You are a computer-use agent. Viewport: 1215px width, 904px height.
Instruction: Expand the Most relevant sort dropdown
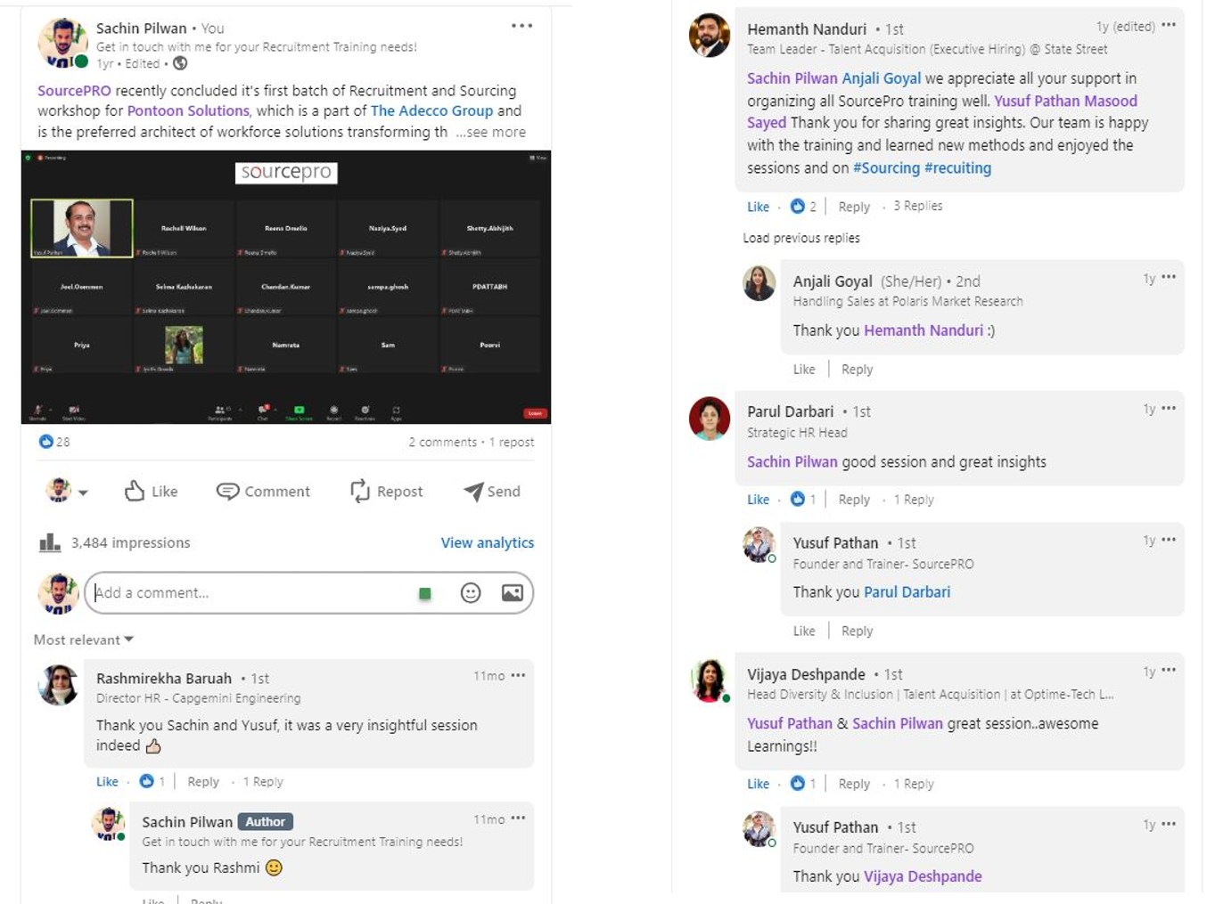[83, 639]
